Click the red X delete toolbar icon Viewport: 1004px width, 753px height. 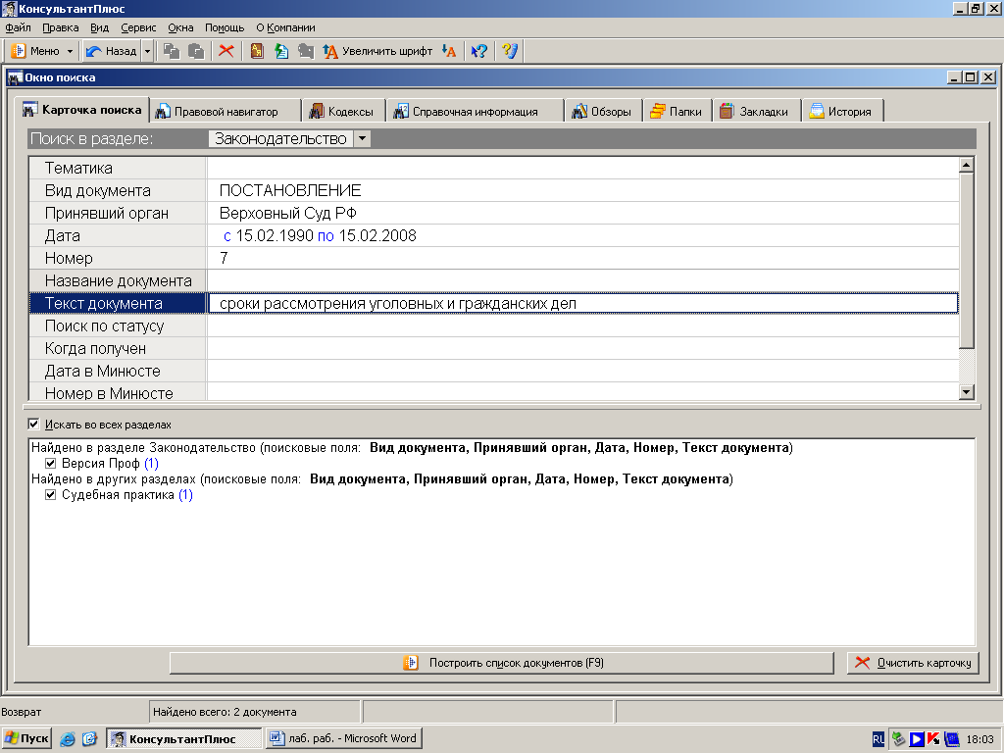pos(226,51)
